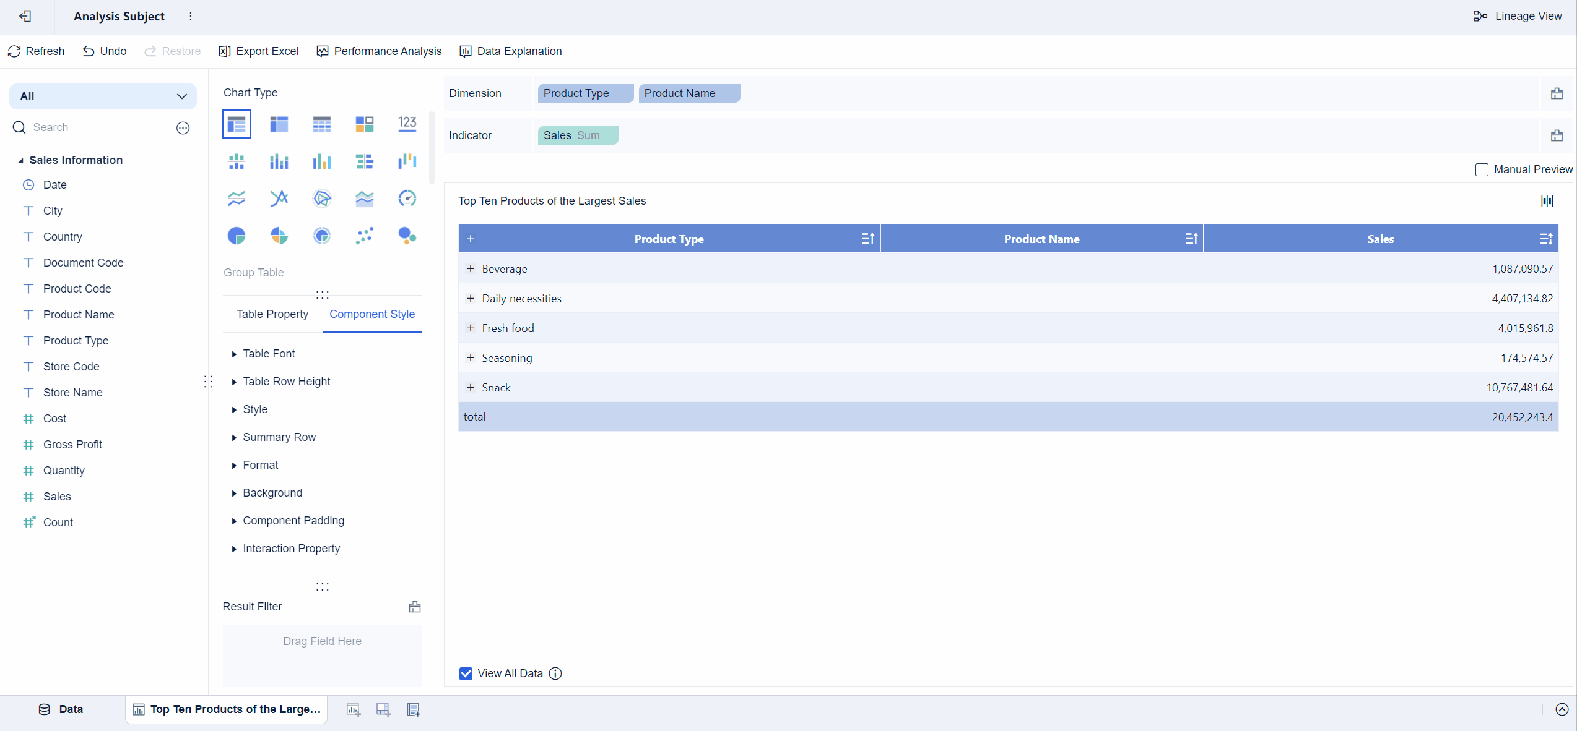
Task: Select the pie chart type icon
Action: 237,236
